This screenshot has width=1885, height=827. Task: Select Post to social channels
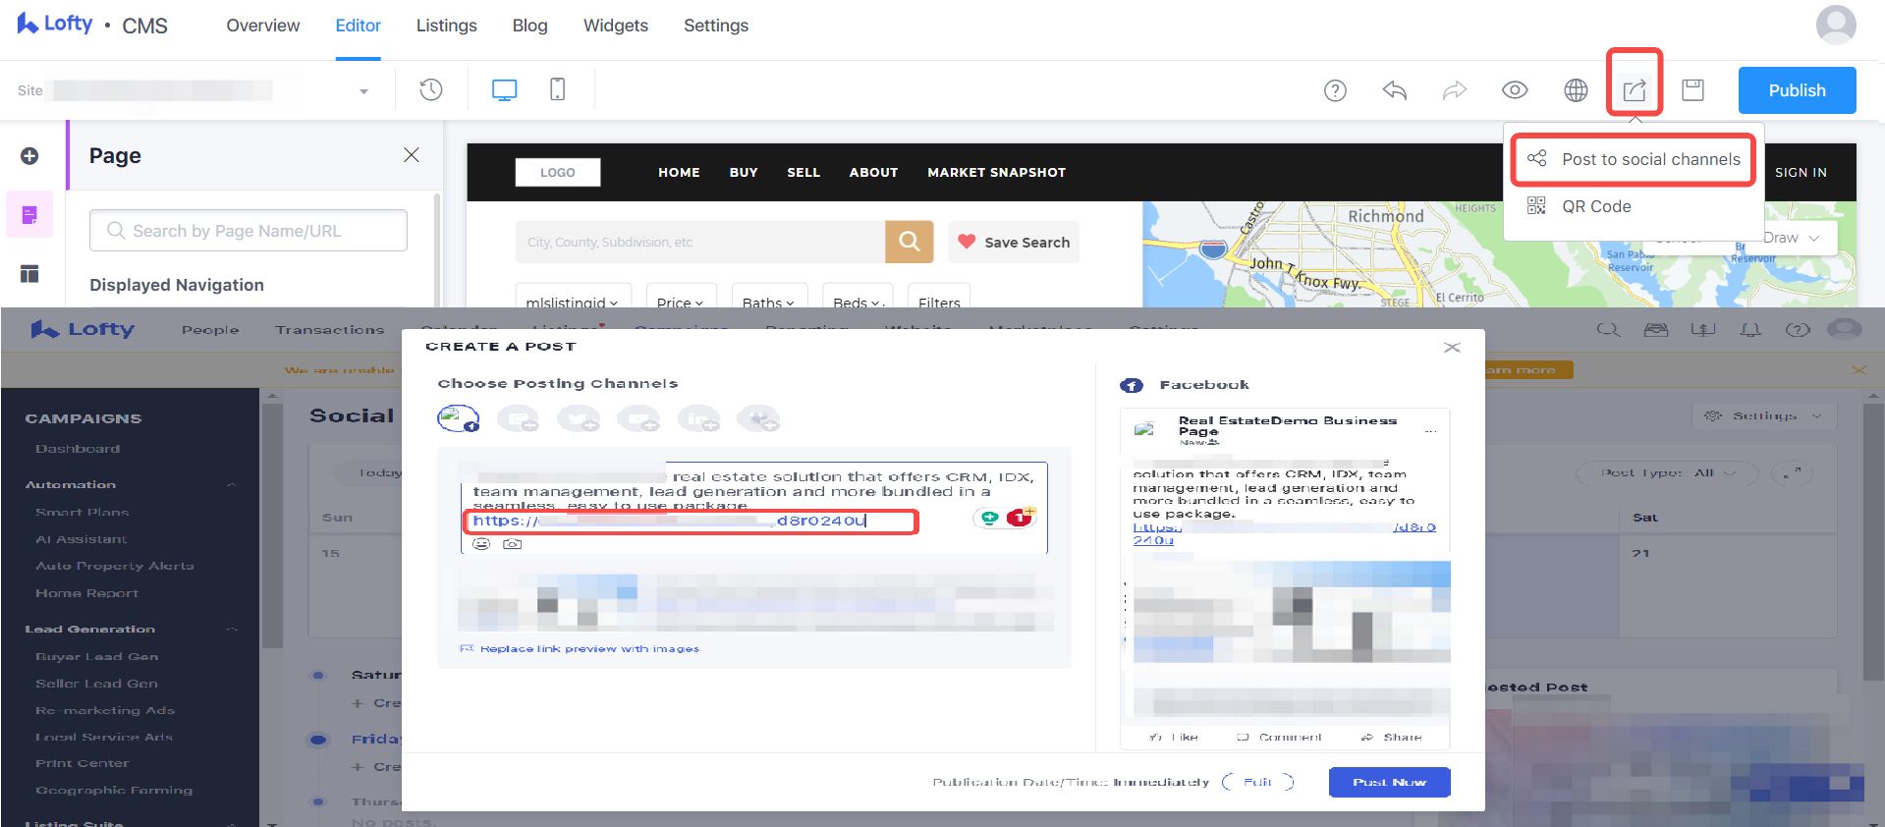(1634, 159)
